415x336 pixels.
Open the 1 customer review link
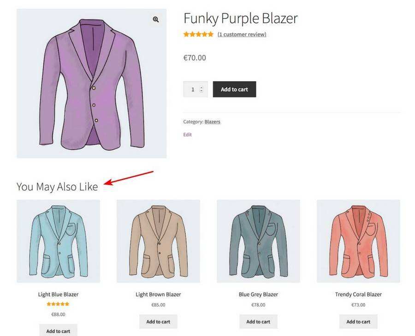click(x=242, y=34)
